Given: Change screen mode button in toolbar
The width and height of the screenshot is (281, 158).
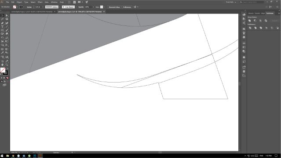Looking at the screenshot, I should point(4,85).
